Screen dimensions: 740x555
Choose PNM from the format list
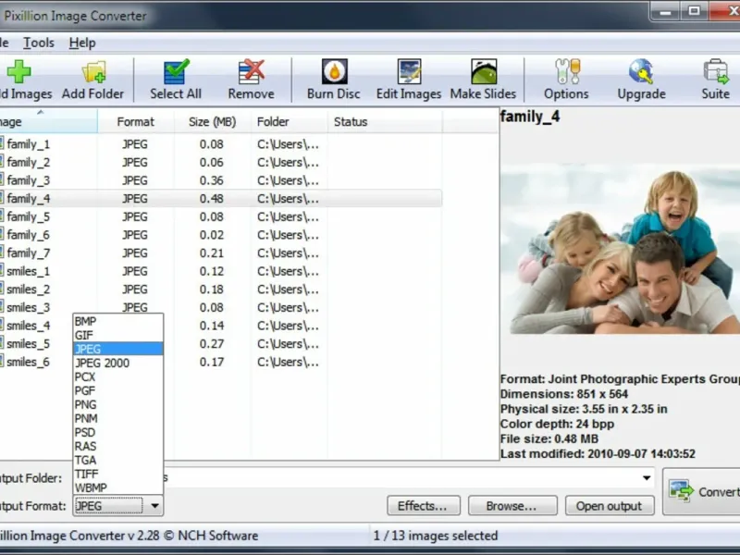[x=118, y=418]
